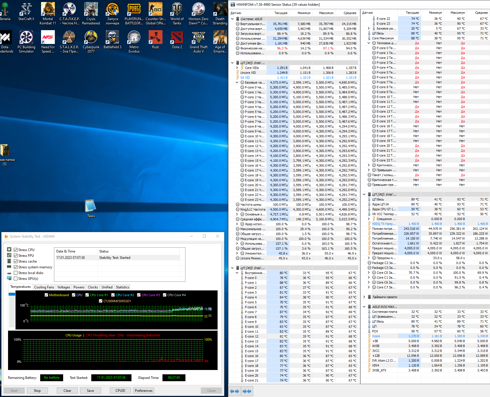Collapse the Тепловое thermal throttling tree

[369, 43]
